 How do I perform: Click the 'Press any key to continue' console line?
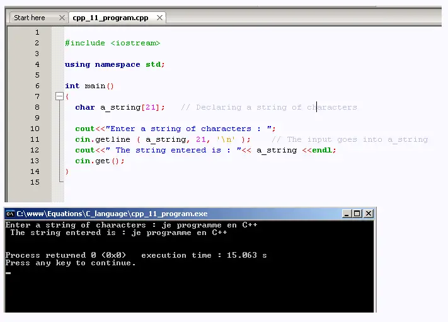coord(71,263)
